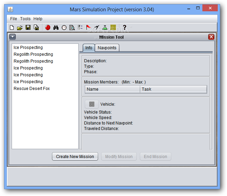The height and width of the screenshot is (196, 227).
Task: Switch to the Info tab
Action: coord(89,48)
